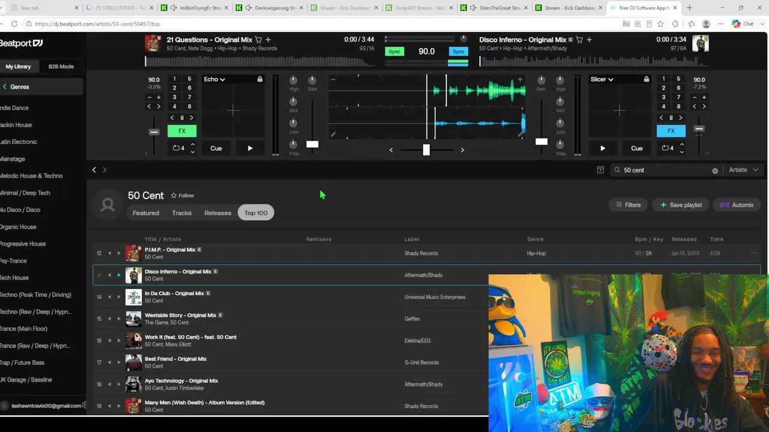Image resolution: width=769 pixels, height=432 pixels.
Task: Select the Top 100 tab
Action: pos(256,213)
